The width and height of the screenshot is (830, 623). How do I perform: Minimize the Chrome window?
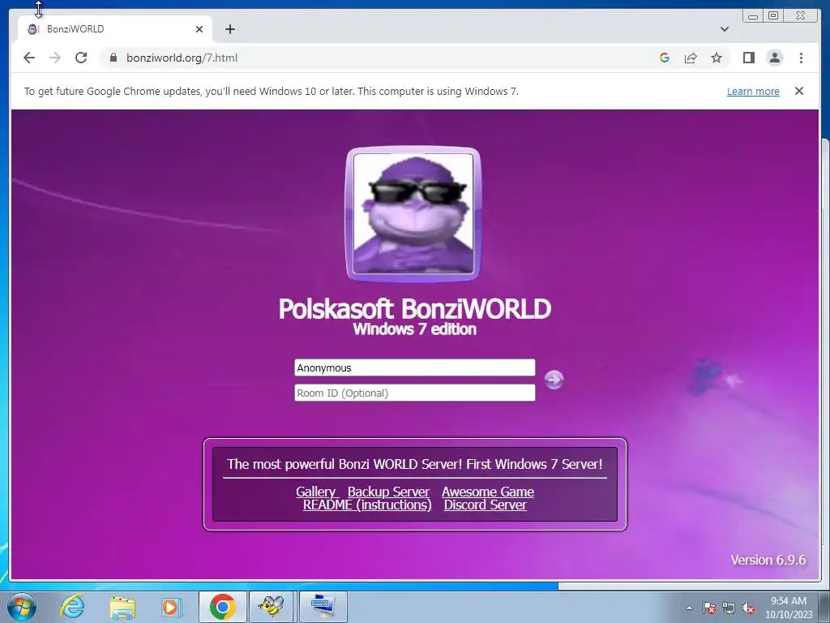tap(753, 16)
